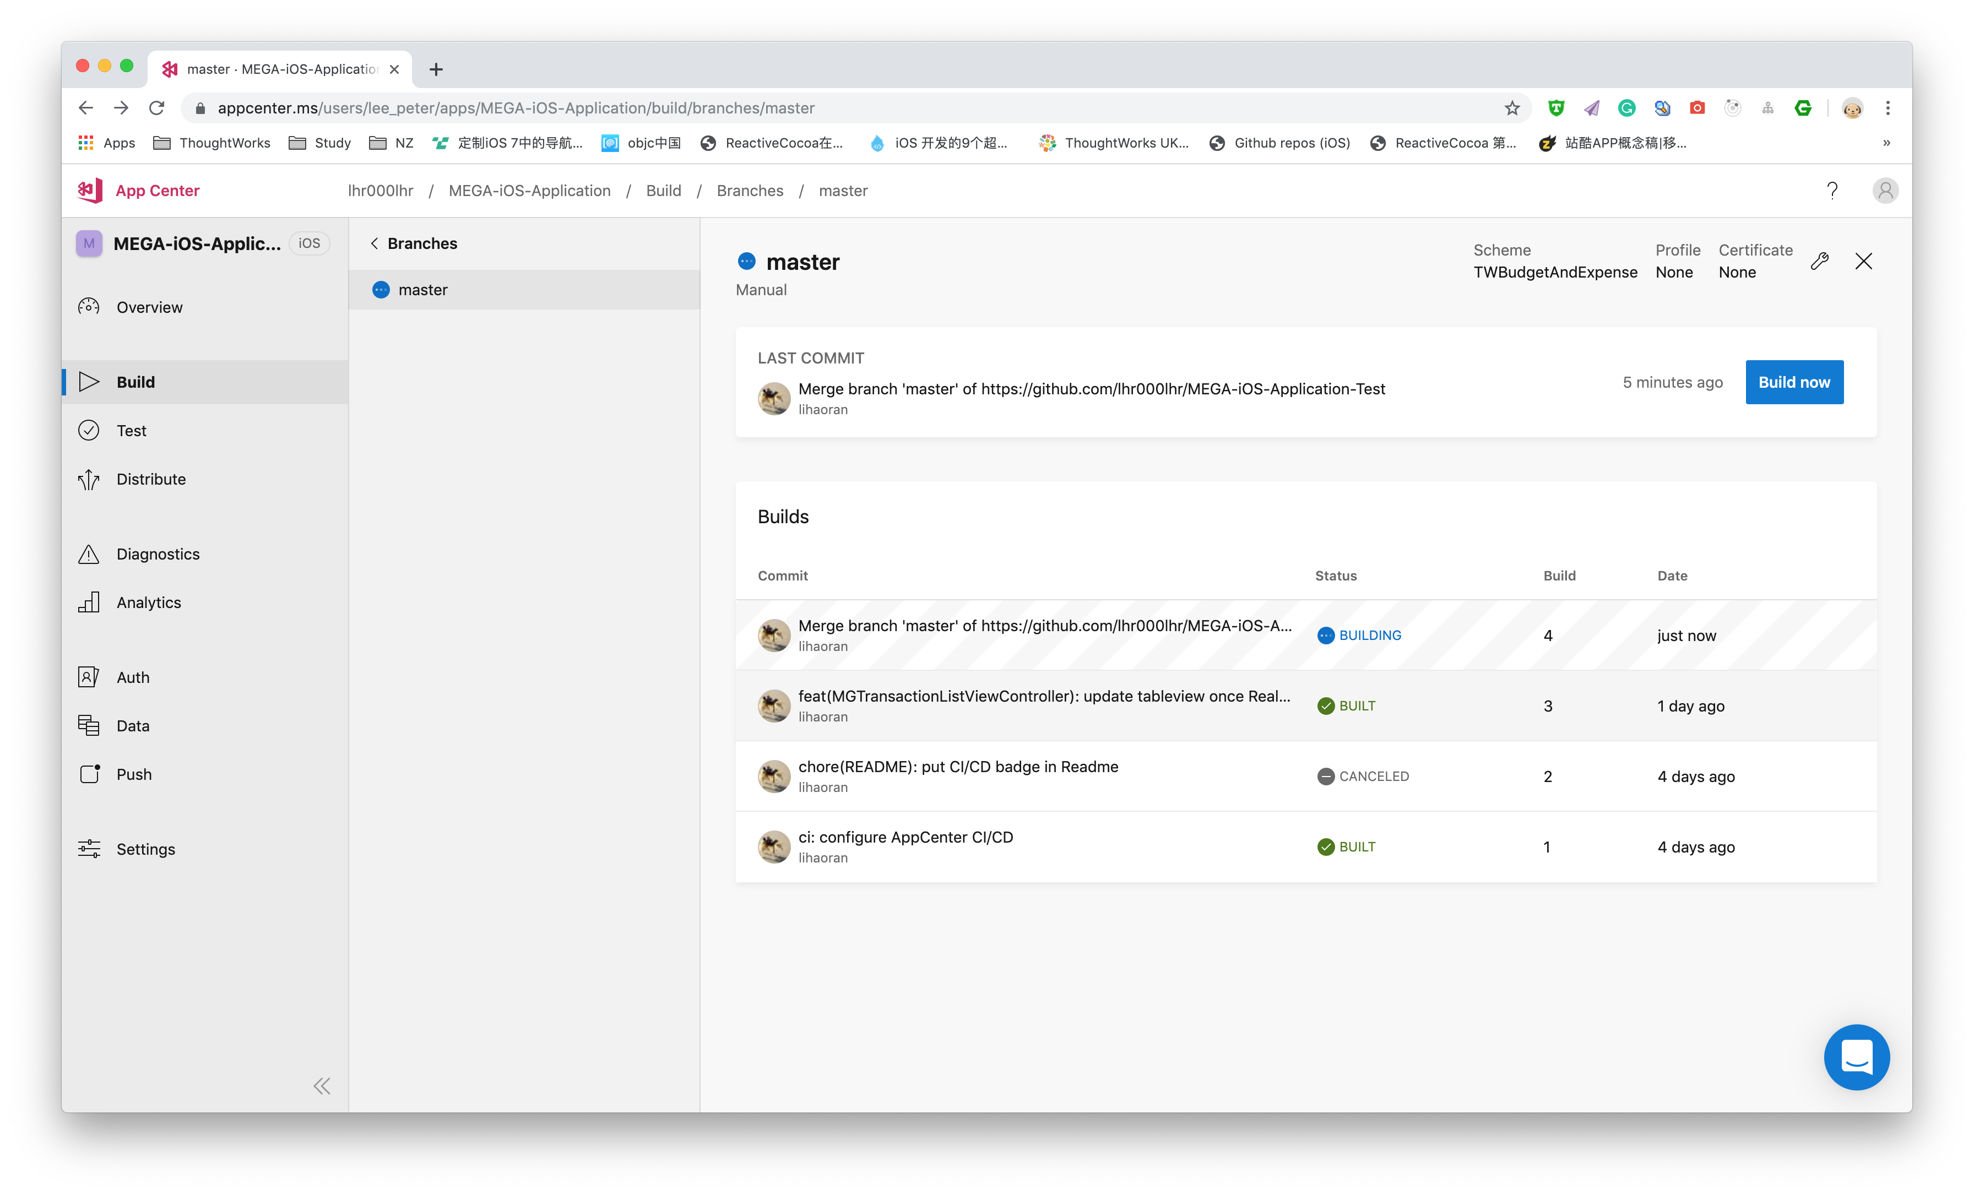Open the Intercom chat bubble
This screenshot has height=1194, width=1974.
1856,1057
